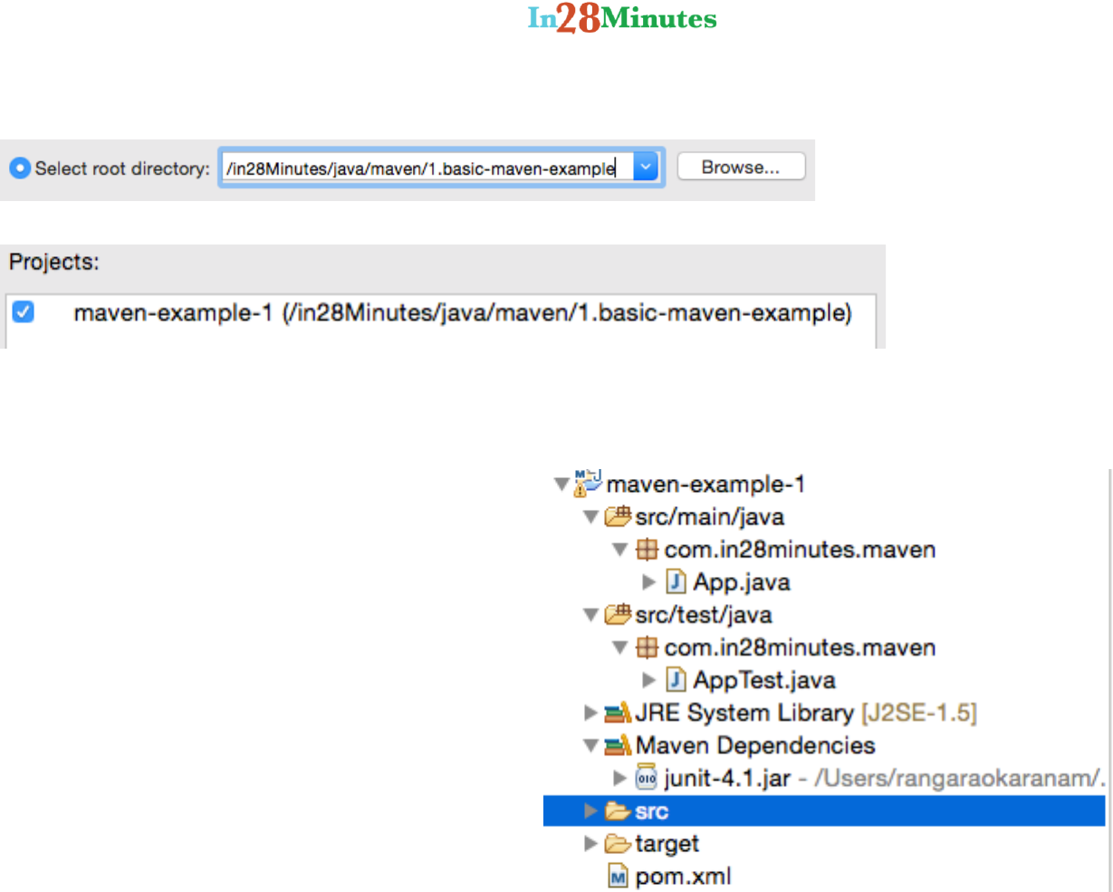
Task: Select the root directory radio button
Action: (x=19, y=168)
